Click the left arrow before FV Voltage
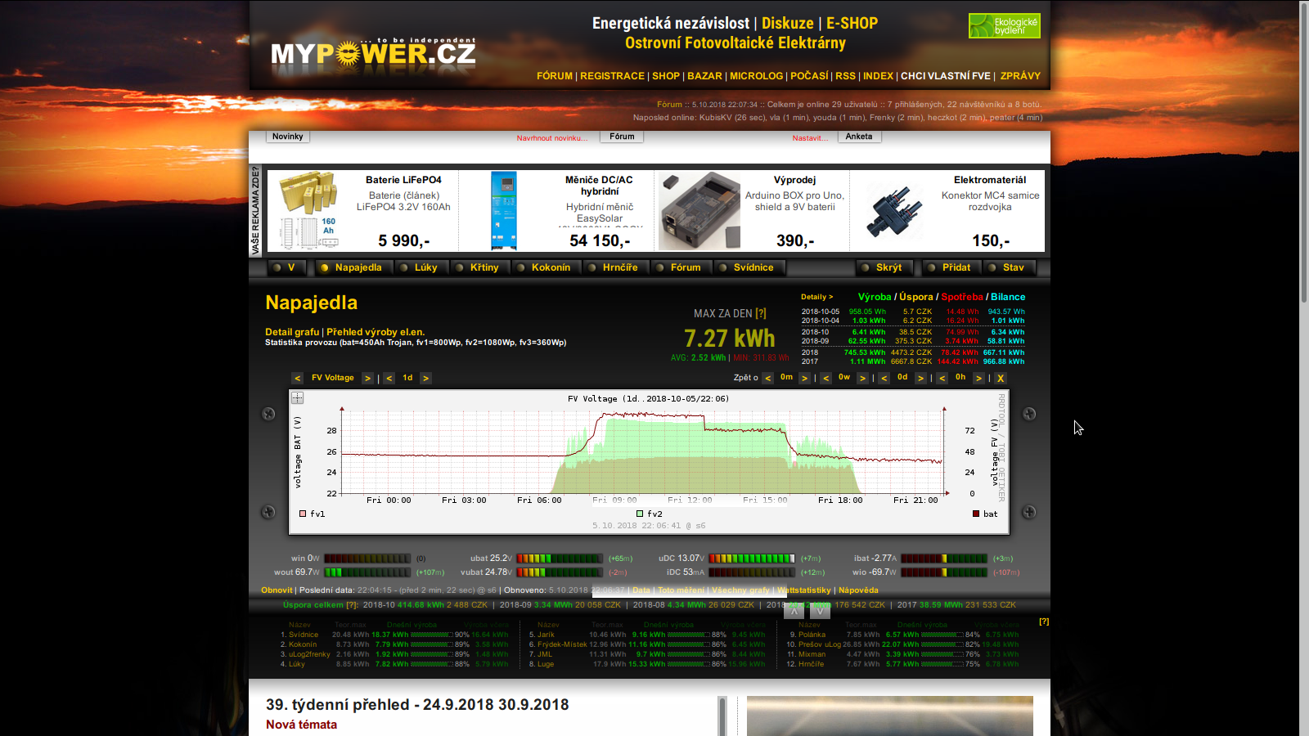 pyautogui.click(x=297, y=378)
